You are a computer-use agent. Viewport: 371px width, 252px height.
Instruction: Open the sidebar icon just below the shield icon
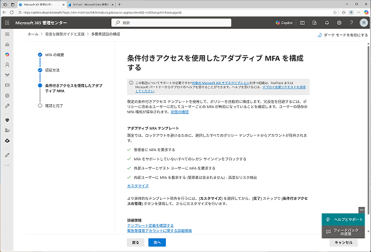7,130
